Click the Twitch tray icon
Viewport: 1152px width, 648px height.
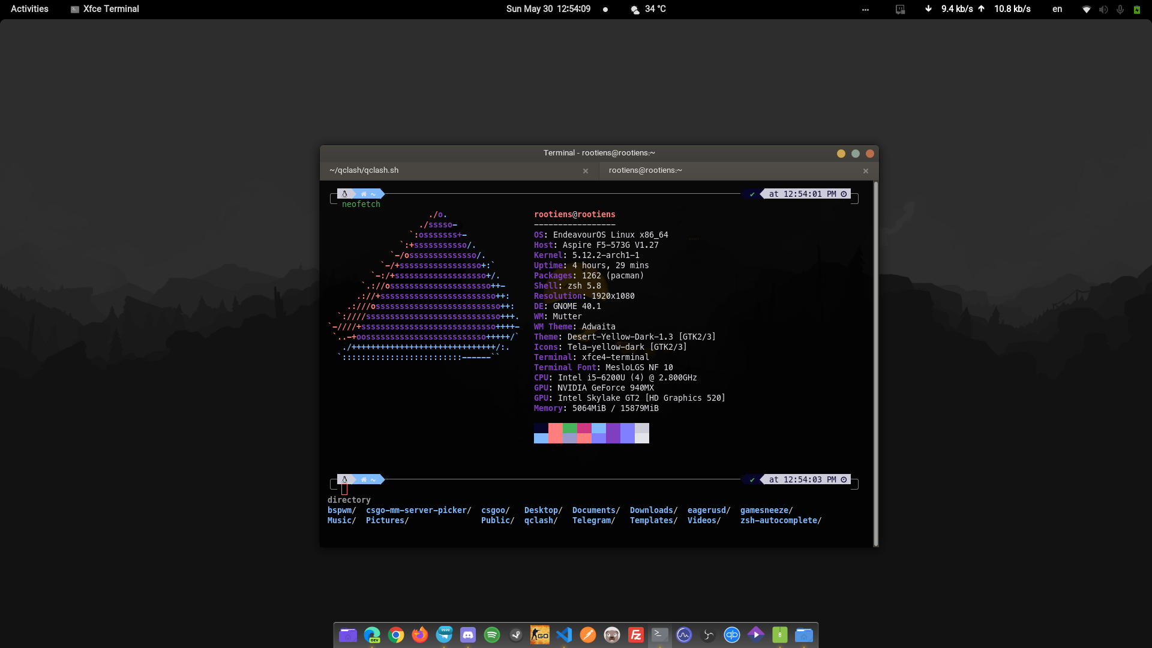point(900,9)
